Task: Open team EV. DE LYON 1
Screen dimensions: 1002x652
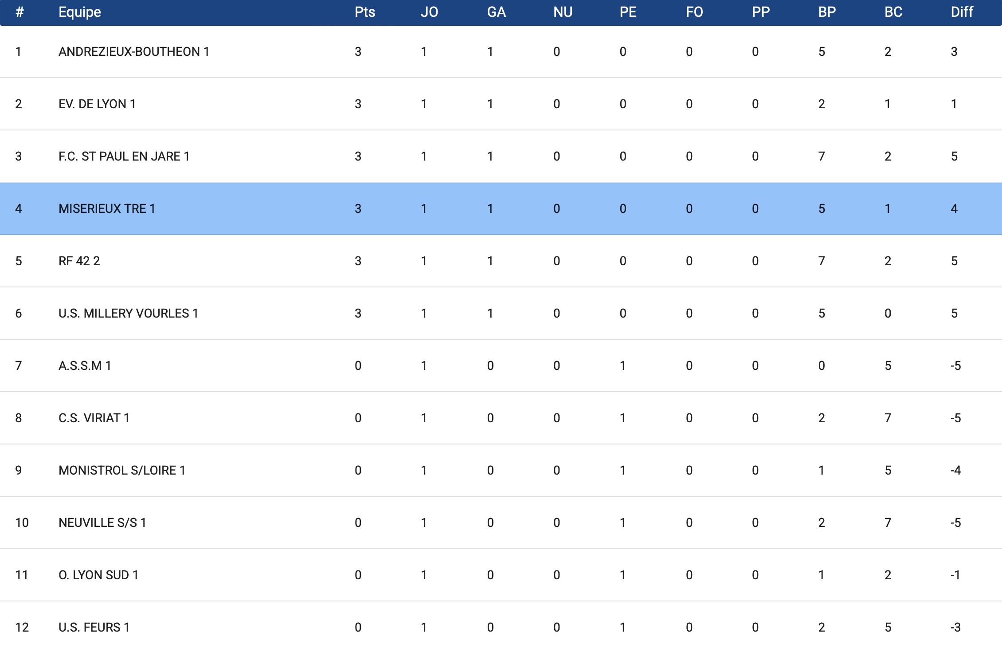Action: [x=97, y=104]
